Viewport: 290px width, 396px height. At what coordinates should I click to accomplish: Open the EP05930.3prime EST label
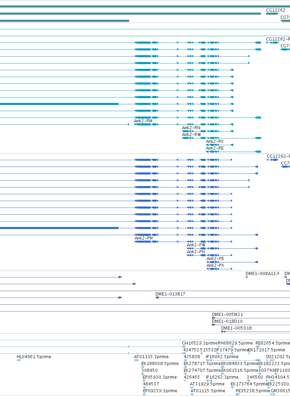(x=159, y=377)
